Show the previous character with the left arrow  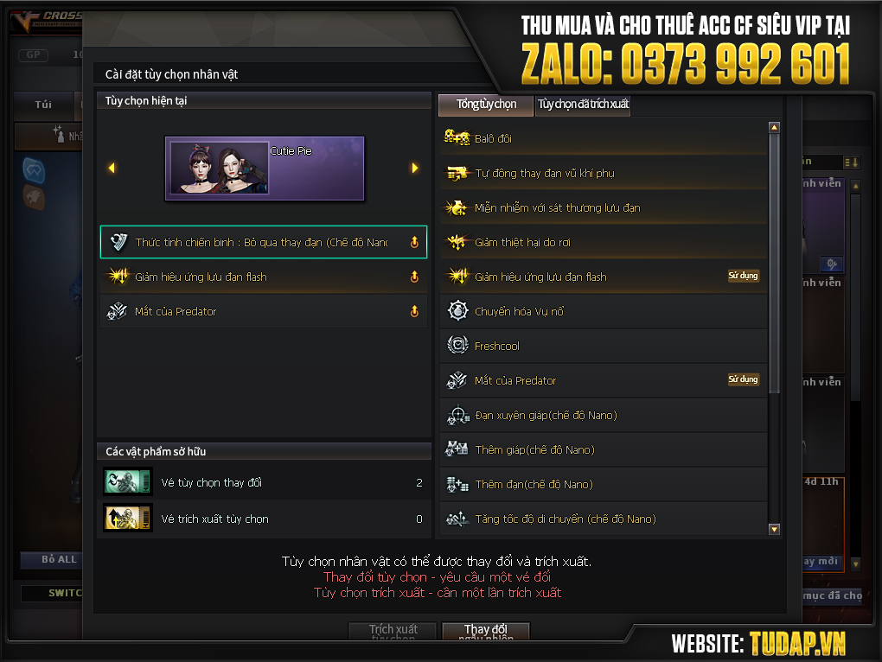tap(112, 168)
